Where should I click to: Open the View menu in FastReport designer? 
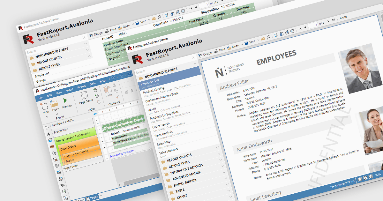click(59, 93)
